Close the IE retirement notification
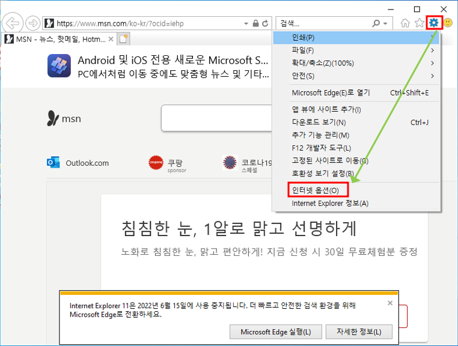This screenshot has width=458, height=346. [x=390, y=303]
